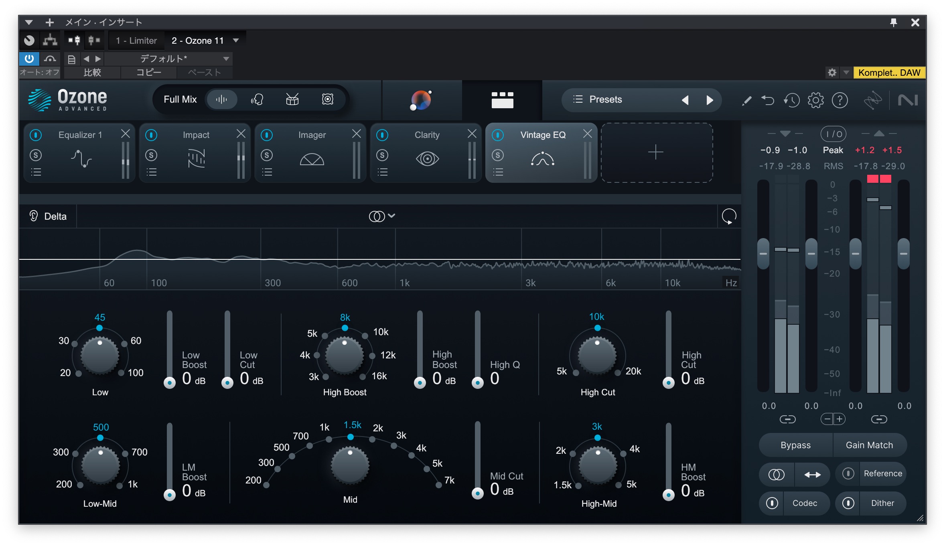945x546 pixels.
Task: Open Ozone settings via the gear icon
Action: (x=816, y=100)
